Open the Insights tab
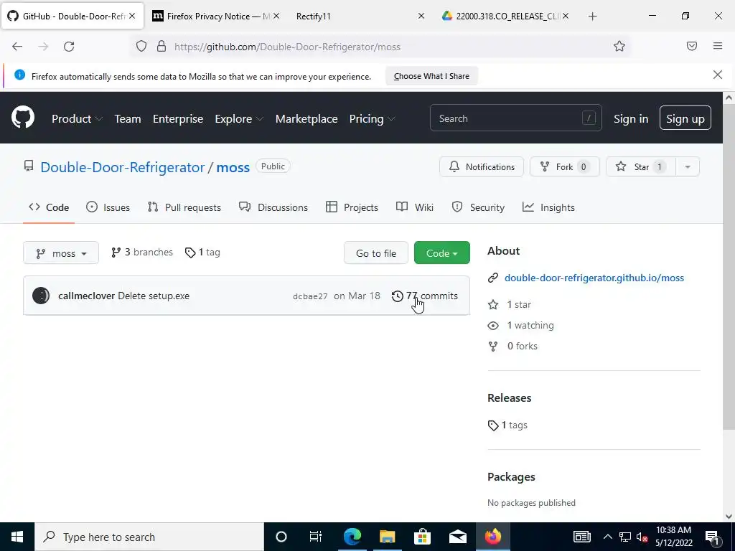 tap(548, 207)
